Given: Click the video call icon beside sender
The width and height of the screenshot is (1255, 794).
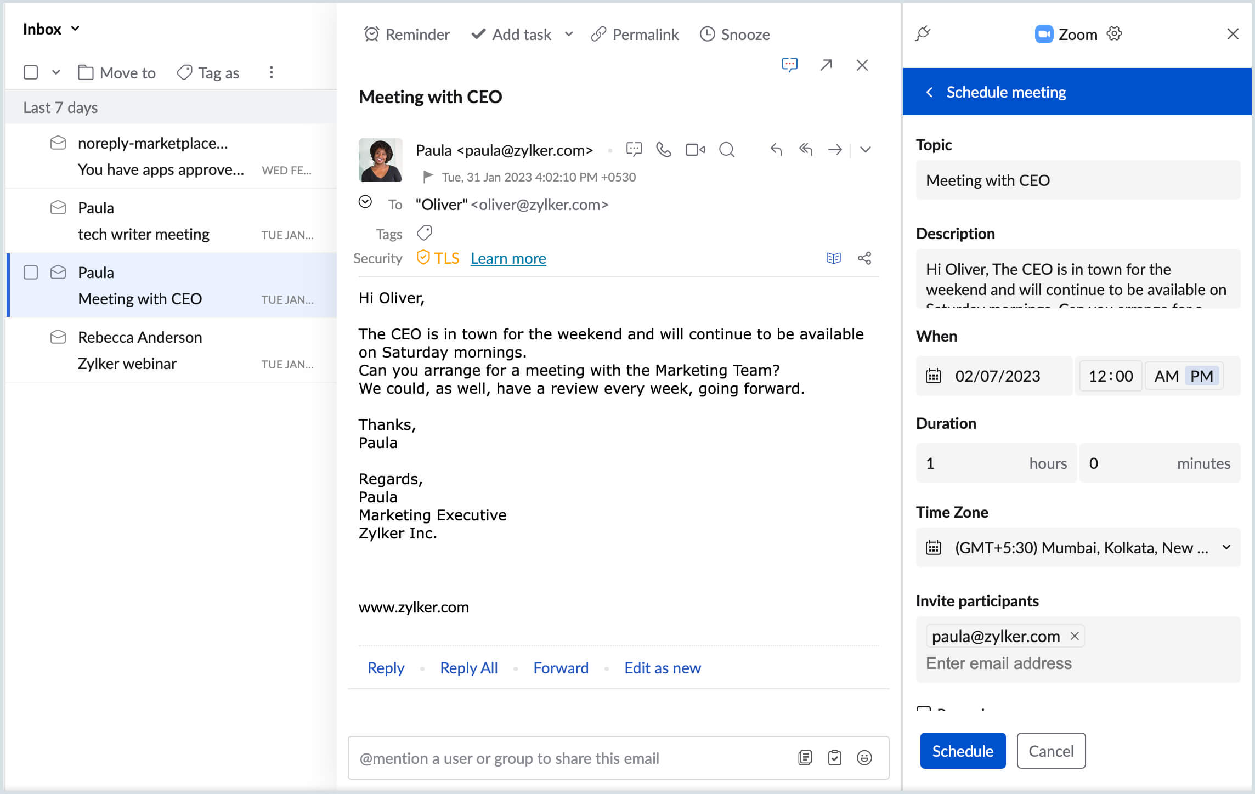Looking at the screenshot, I should tap(695, 150).
